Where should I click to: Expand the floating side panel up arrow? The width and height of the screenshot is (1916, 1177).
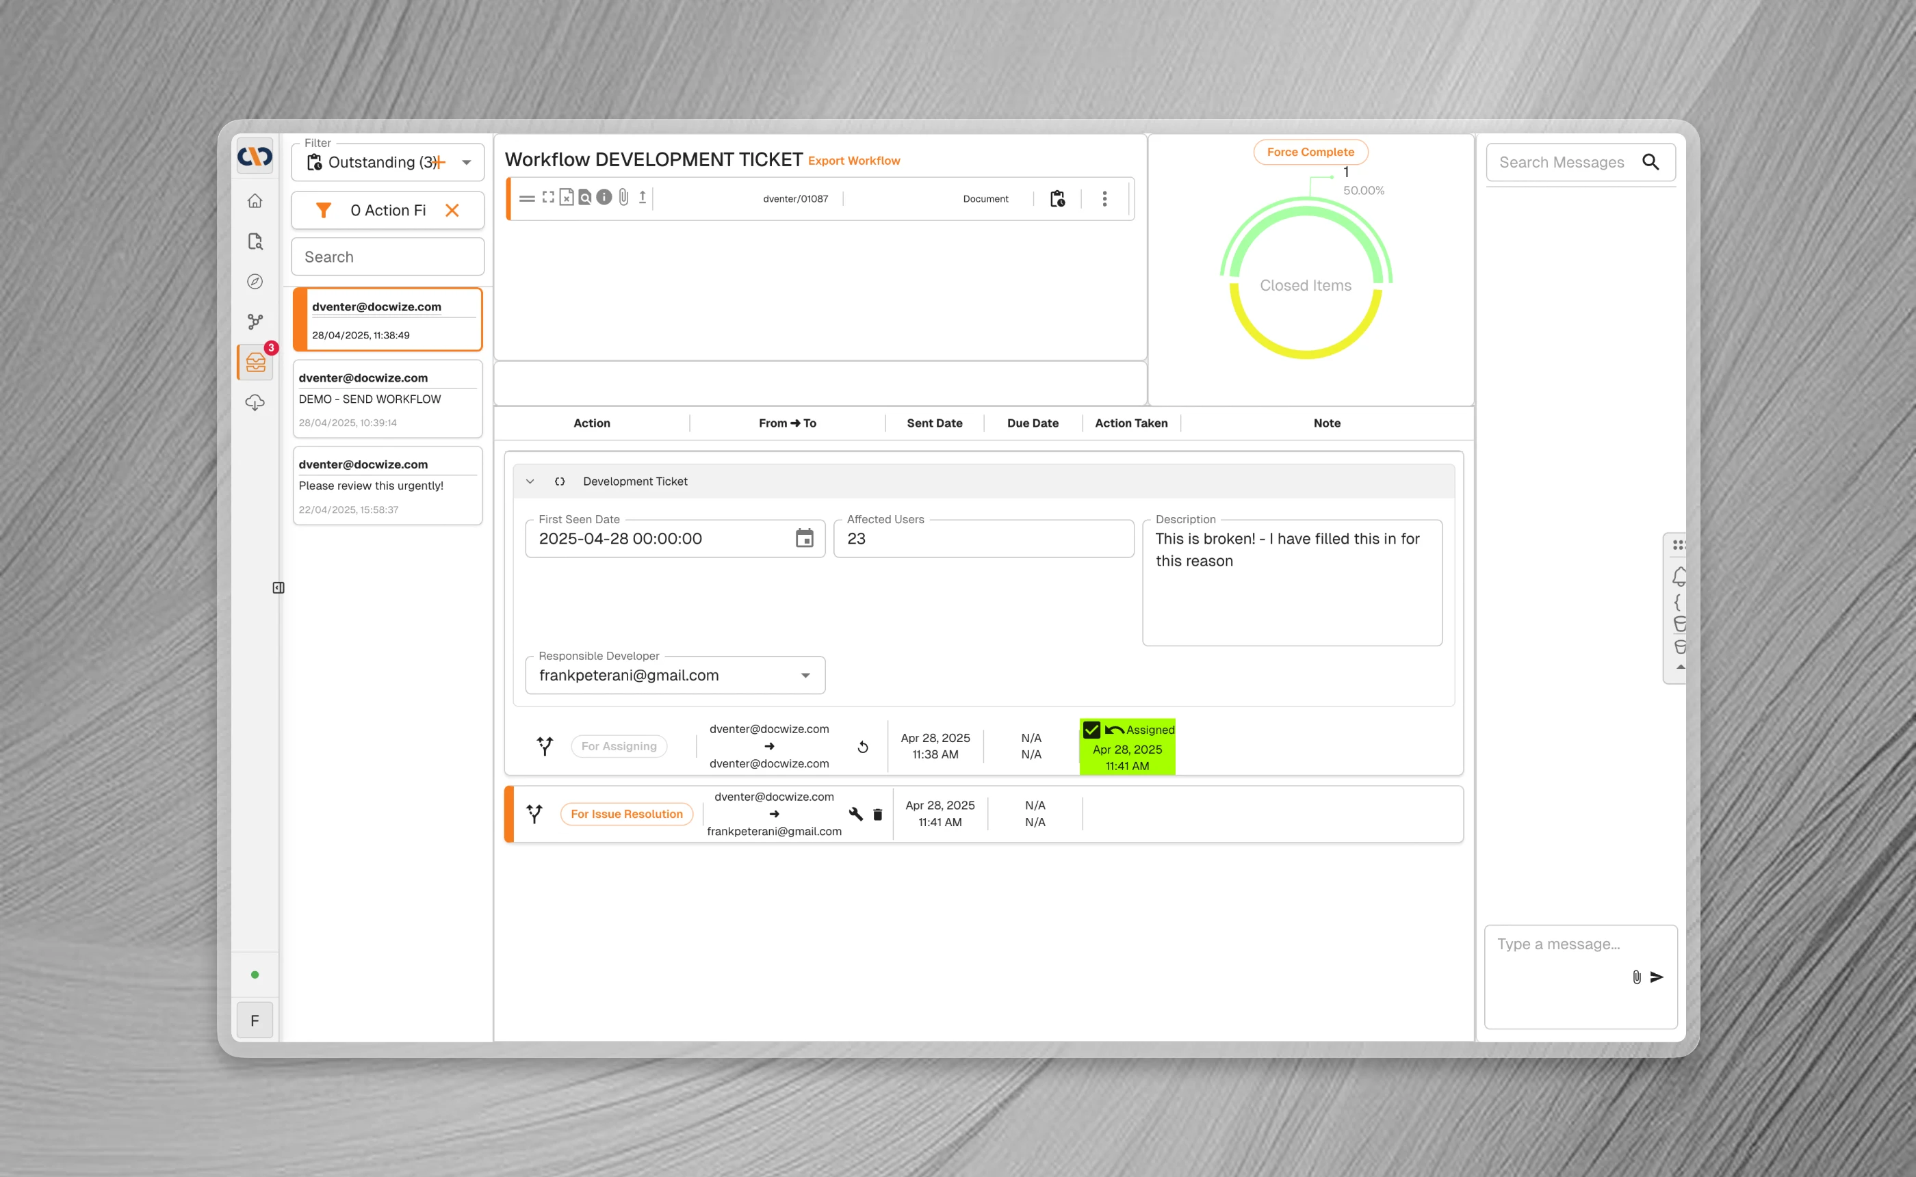coord(1680,667)
